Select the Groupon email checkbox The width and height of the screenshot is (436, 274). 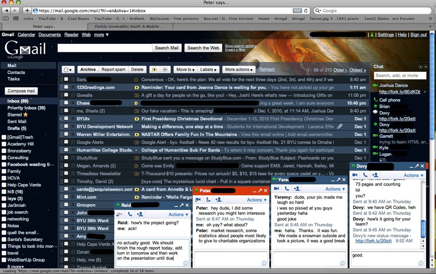coord(66,205)
